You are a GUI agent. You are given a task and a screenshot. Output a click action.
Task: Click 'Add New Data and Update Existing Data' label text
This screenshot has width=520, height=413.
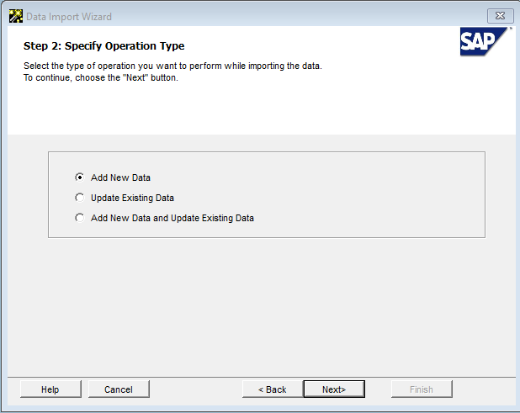tap(172, 218)
